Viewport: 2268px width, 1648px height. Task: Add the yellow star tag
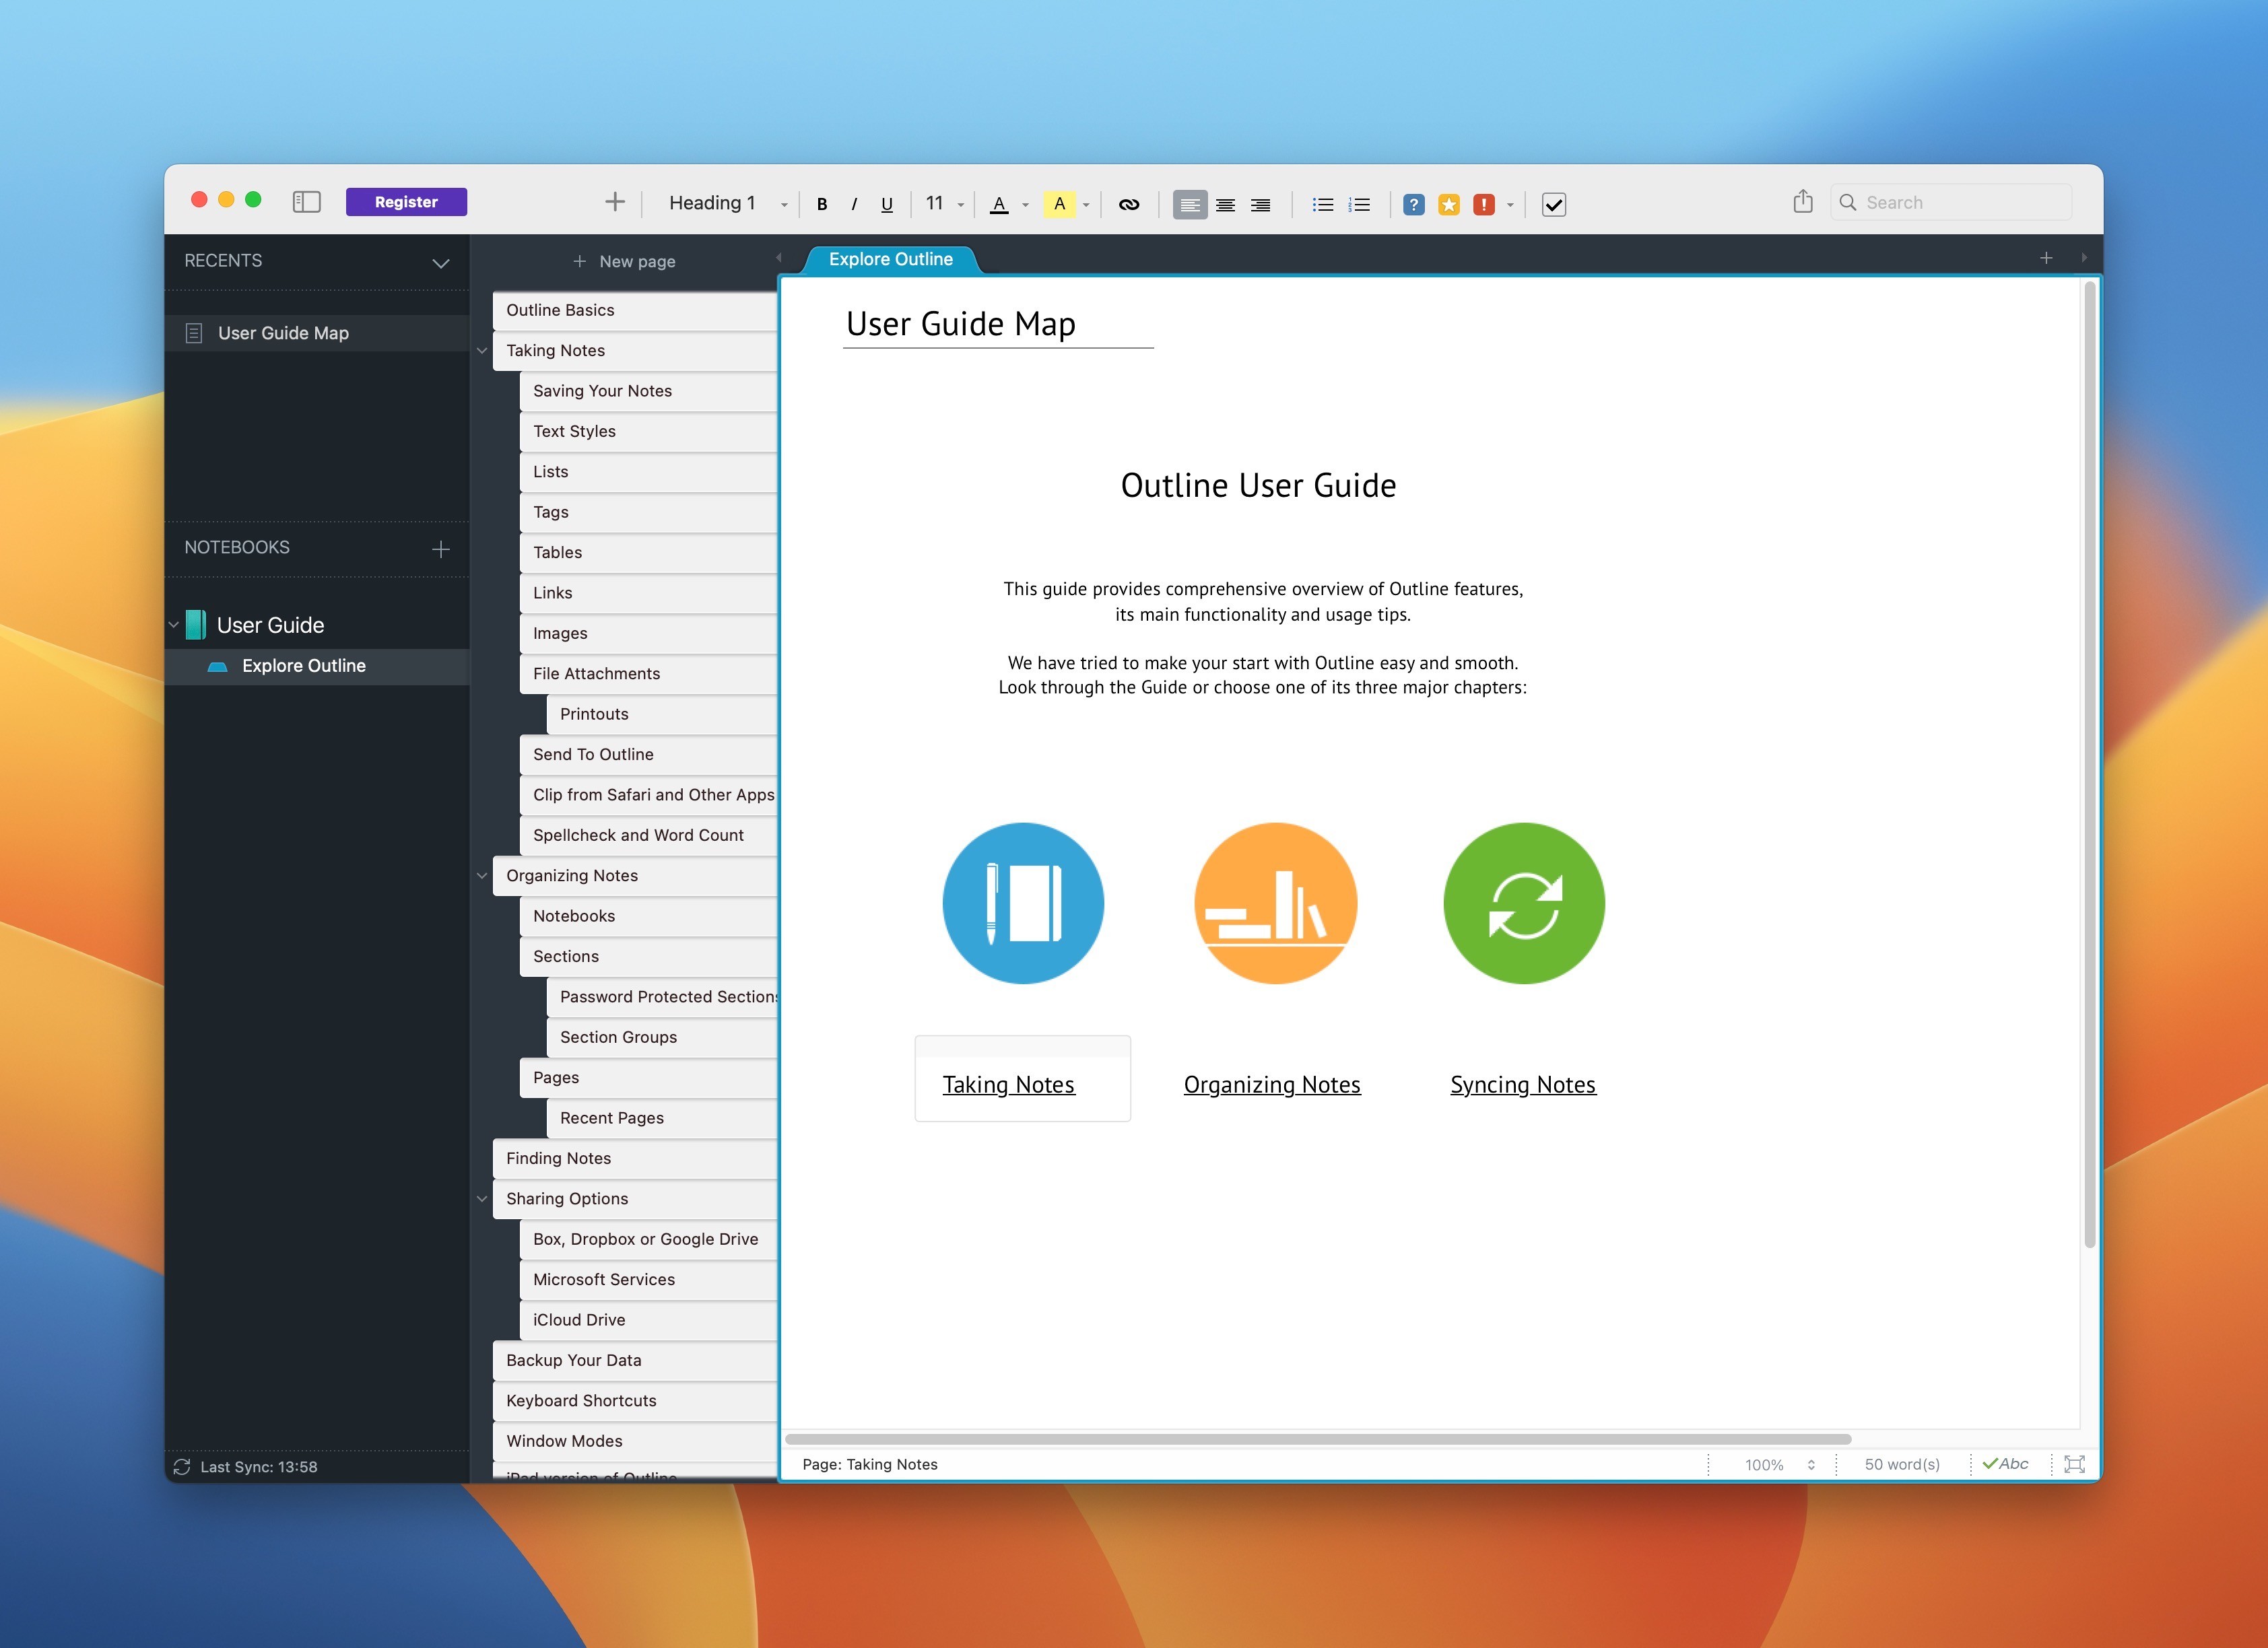pos(1449,204)
